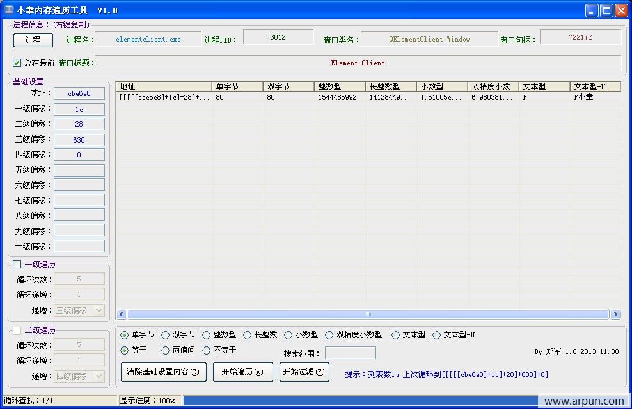Click the 基址 value box showing cbe6e8
The image size is (632, 409).
pyautogui.click(x=79, y=93)
